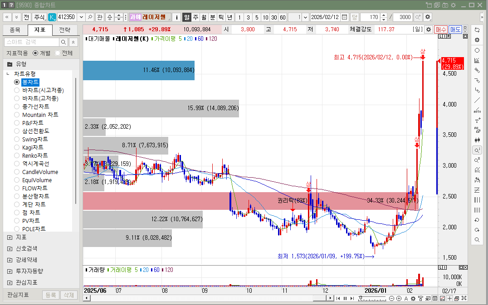Expand the 관심지표 tree section
The height and width of the screenshot is (305, 488).
point(10,283)
